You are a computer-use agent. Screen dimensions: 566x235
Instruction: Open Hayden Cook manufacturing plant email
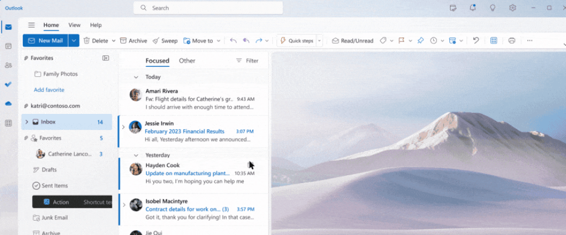click(x=193, y=174)
